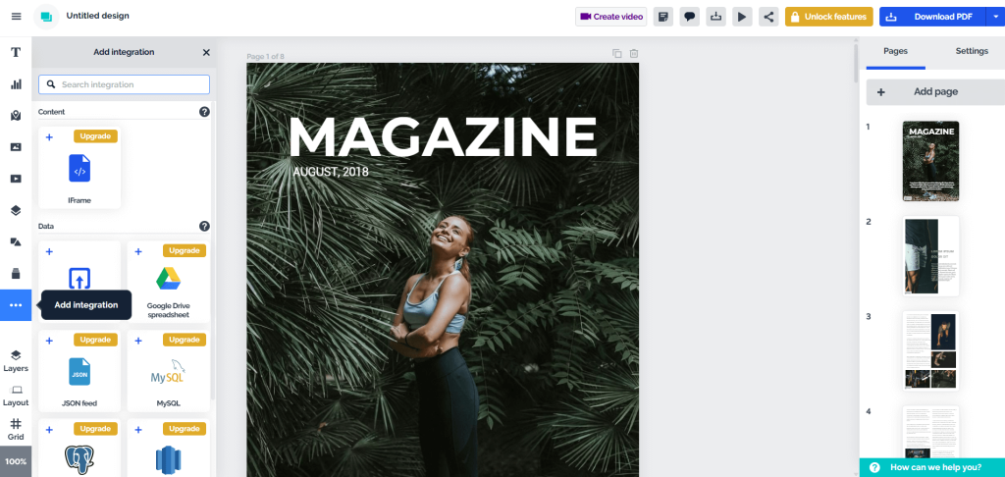Open the 100% zoom level control
The image size is (1005, 477).
(x=16, y=461)
